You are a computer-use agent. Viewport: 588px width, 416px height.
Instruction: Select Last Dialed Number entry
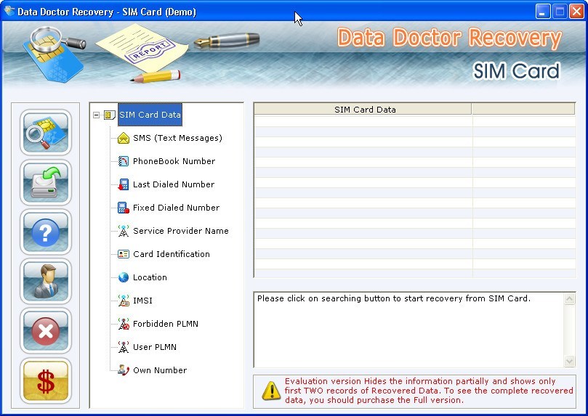click(x=174, y=184)
